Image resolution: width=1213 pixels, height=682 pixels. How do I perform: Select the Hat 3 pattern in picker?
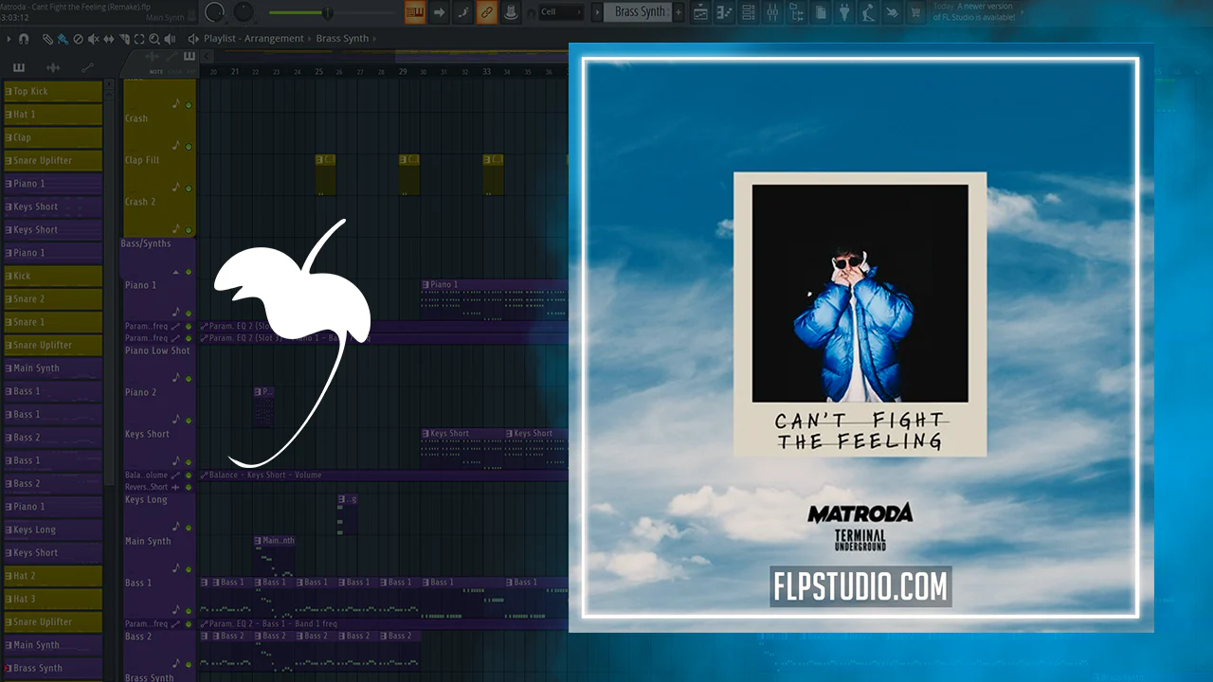(53, 599)
